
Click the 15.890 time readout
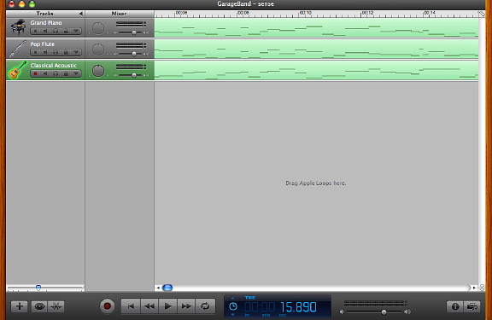(x=298, y=307)
